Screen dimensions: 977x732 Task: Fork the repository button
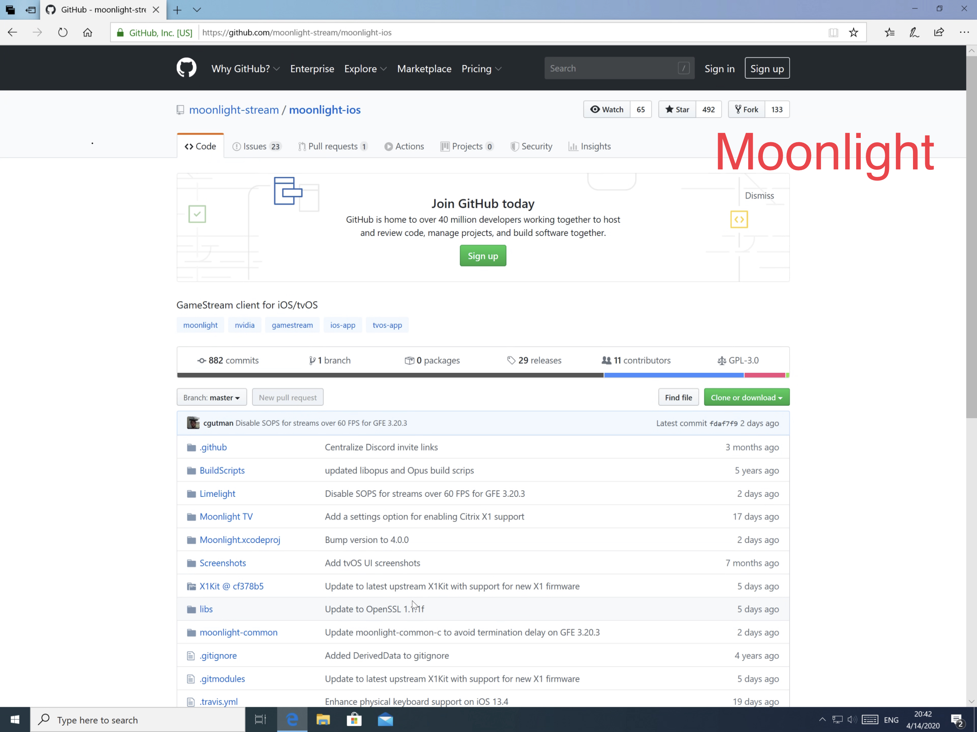click(746, 109)
